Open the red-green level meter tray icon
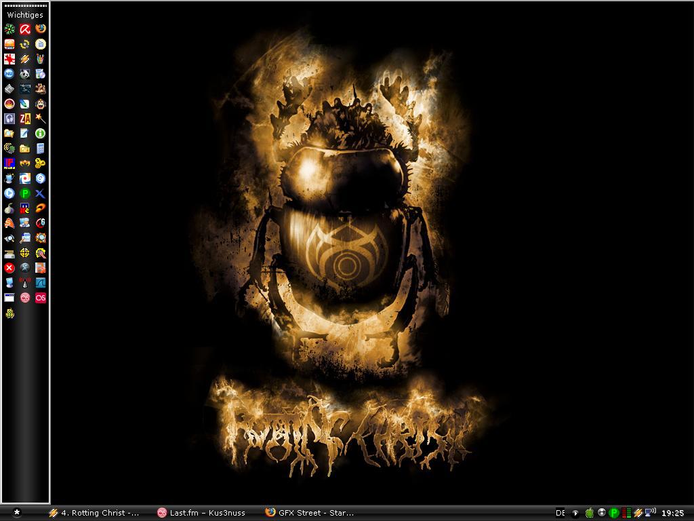694x521 pixels. (x=626, y=513)
